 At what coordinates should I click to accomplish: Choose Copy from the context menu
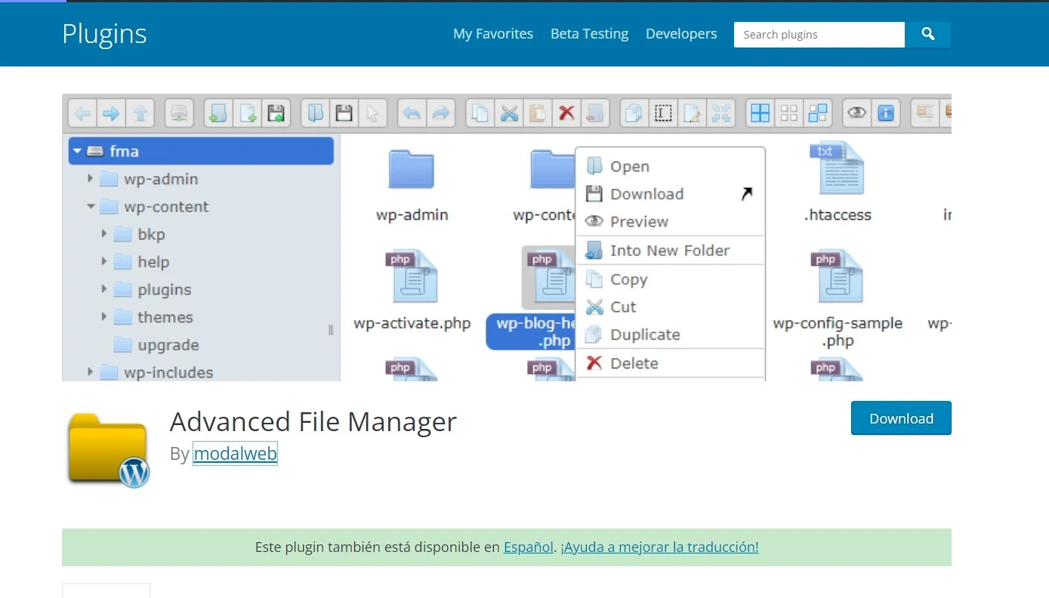pos(671,279)
